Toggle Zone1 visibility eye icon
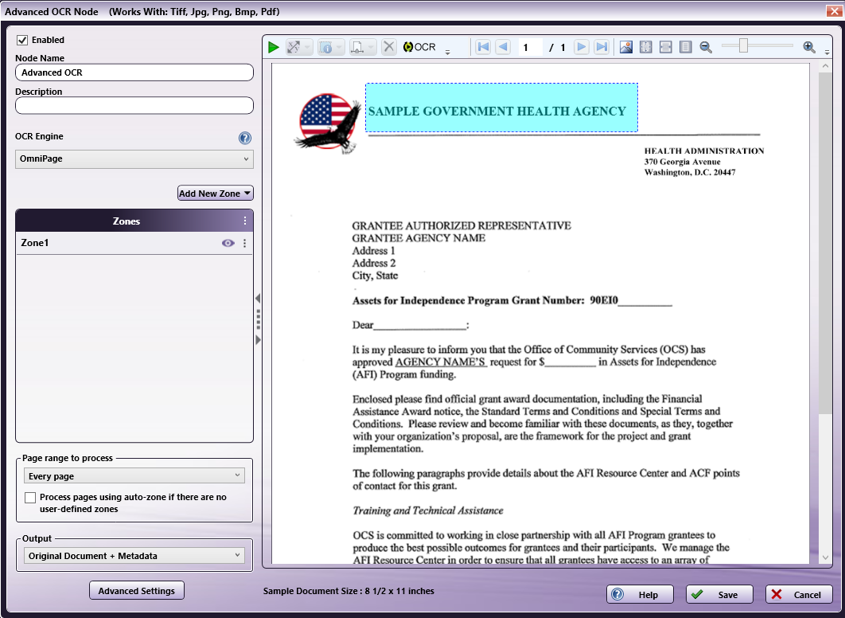This screenshot has height=618, width=845. click(x=228, y=243)
